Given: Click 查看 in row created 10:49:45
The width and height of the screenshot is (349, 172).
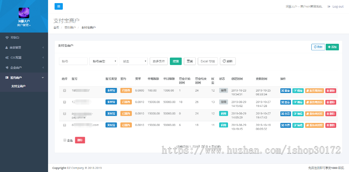Looking at the screenshot, I should [x=285, y=126].
